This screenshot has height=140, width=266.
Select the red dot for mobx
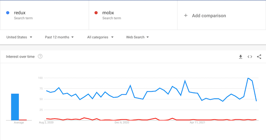coord(96,13)
